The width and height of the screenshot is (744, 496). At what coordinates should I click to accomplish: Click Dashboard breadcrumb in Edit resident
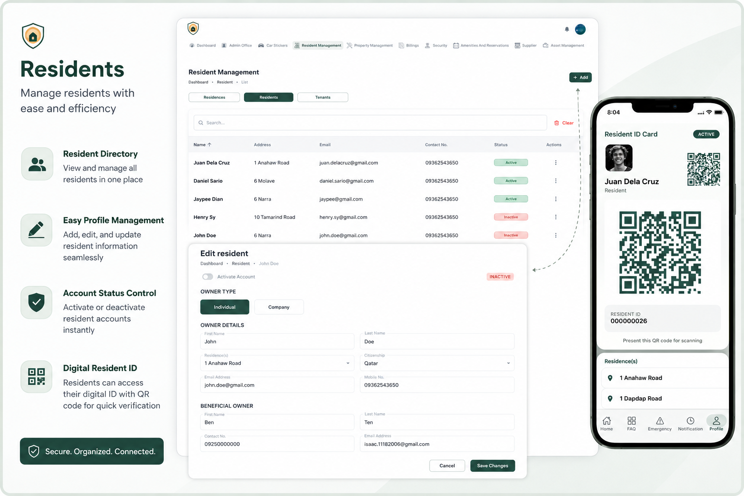tap(212, 264)
